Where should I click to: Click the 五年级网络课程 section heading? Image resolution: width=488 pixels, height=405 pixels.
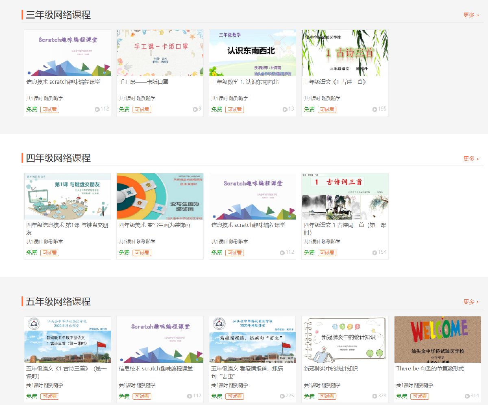click(x=58, y=302)
